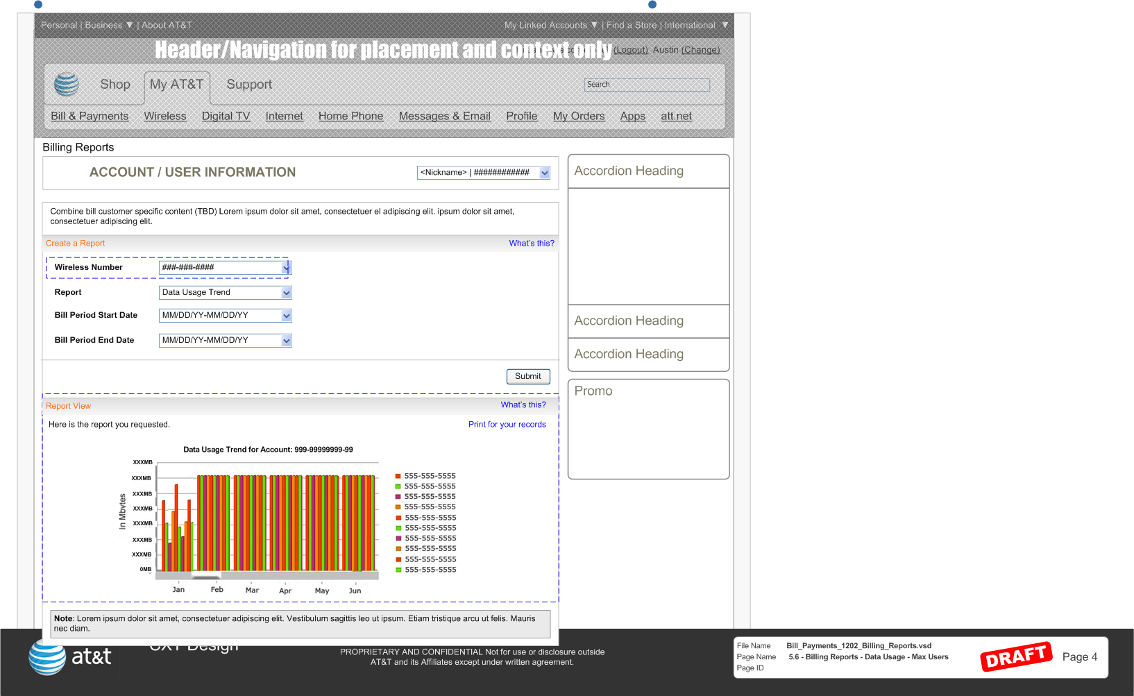Click first legend color swatch in chart
Screen dimensions: 1134x696
[x=398, y=476]
